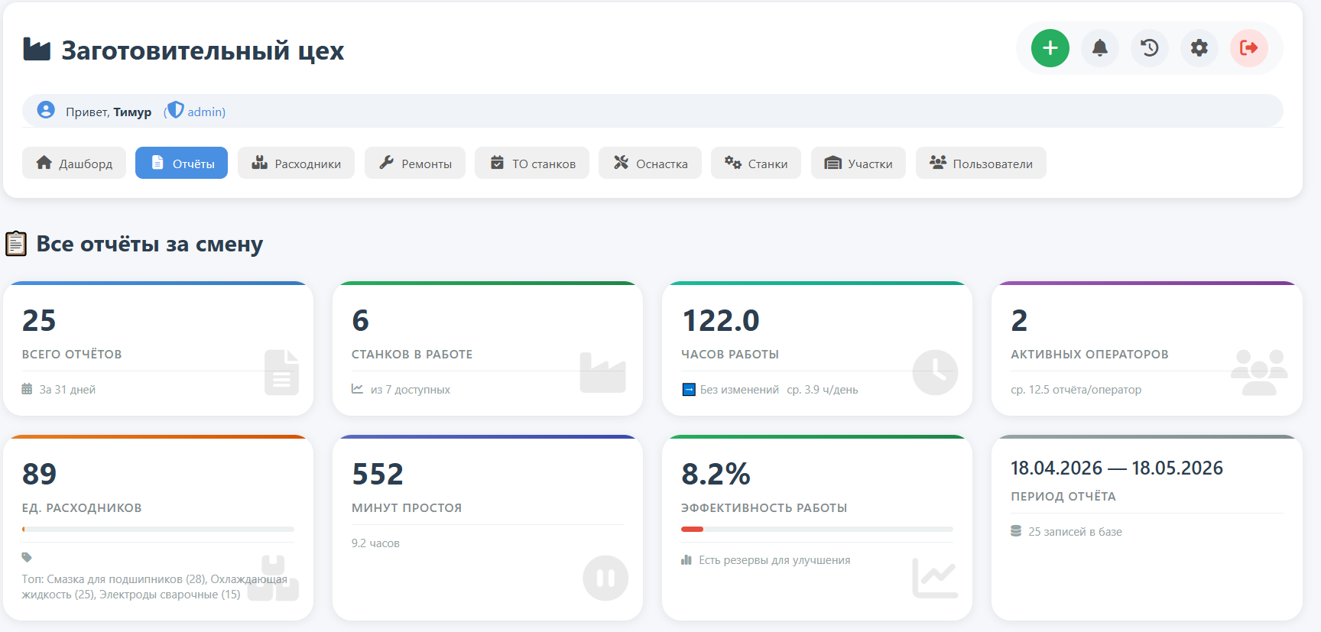
Task: Open the history clock icon
Action: [1150, 48]
